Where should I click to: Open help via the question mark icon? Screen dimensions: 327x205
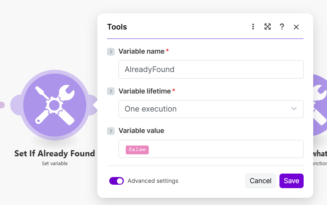(282, 27)
